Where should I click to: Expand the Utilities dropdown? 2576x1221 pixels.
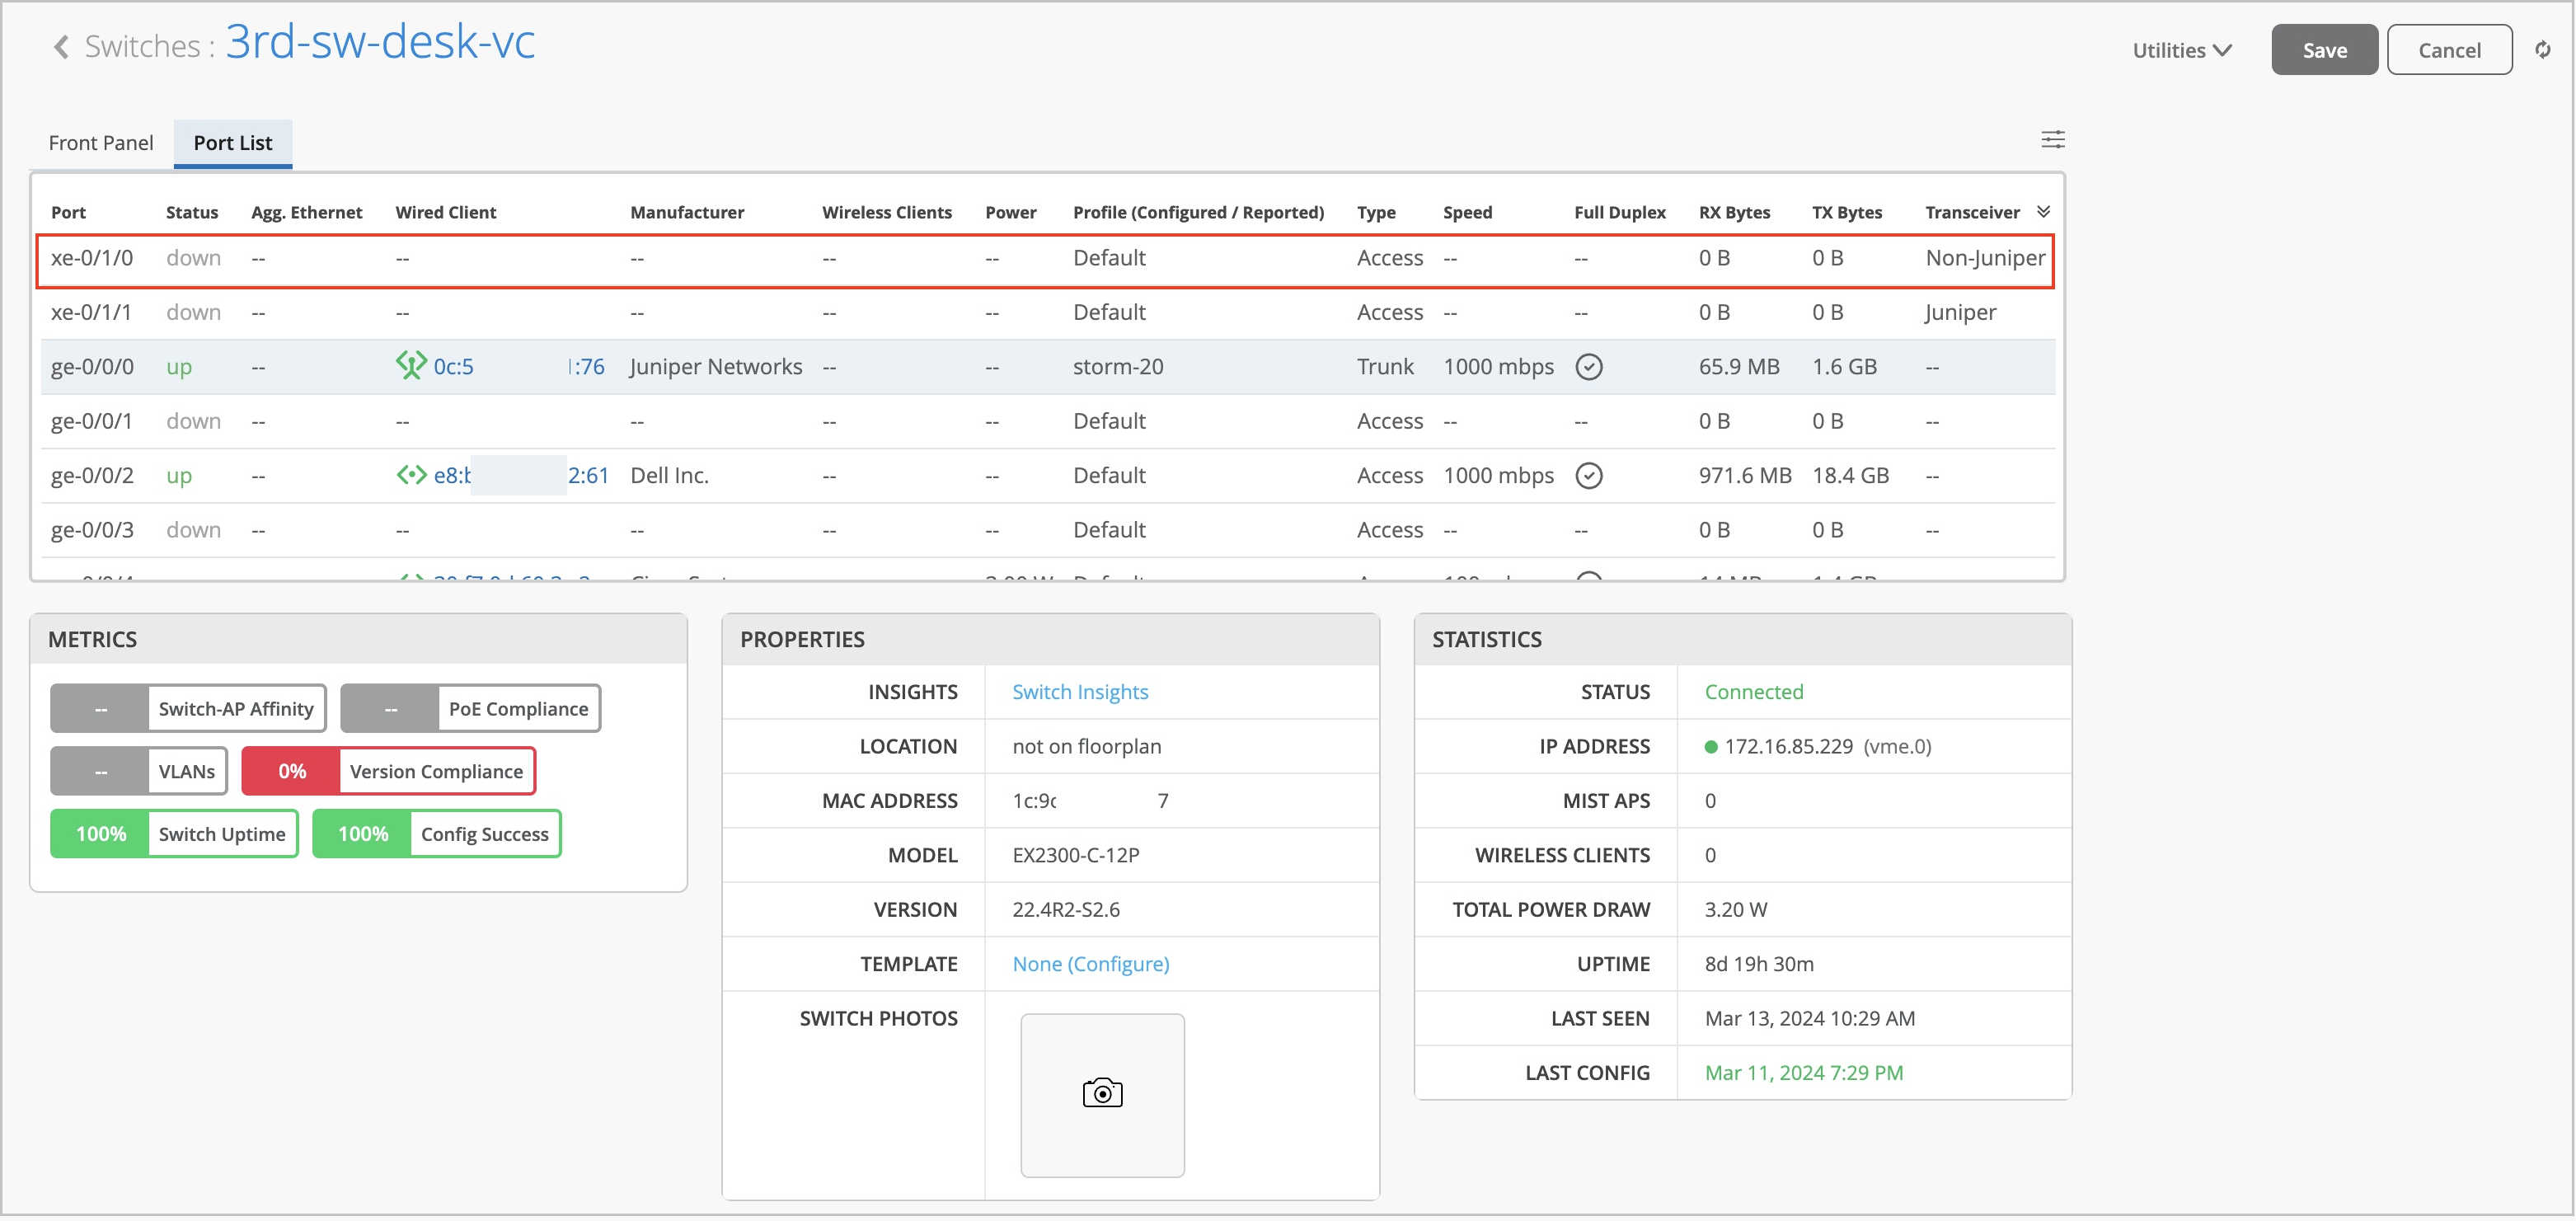pos(2181,50)
